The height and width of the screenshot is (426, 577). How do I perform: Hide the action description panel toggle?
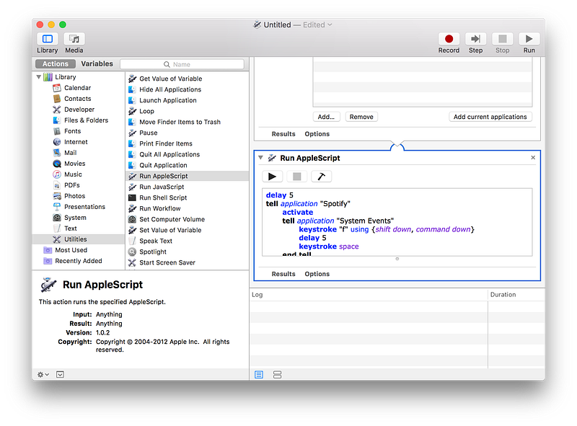[x=60, y=375]
